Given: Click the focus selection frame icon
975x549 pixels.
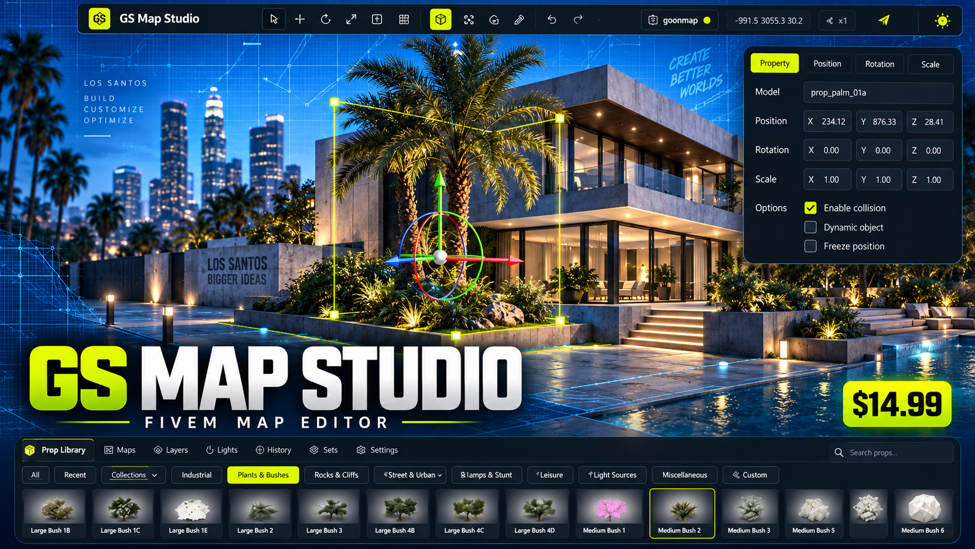Looking at the screenshot, I should pos(469,20).
